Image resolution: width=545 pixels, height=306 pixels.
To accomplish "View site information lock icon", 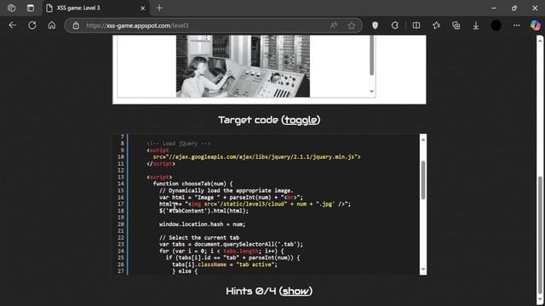I will [x=76, y=25].
